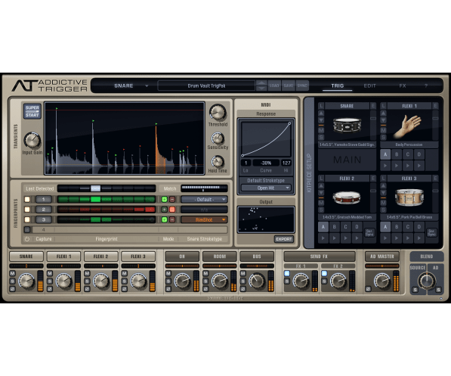Click the Snare kitpiece L button
The width and height of the screenshot is (451, 376).
point(321,106)
